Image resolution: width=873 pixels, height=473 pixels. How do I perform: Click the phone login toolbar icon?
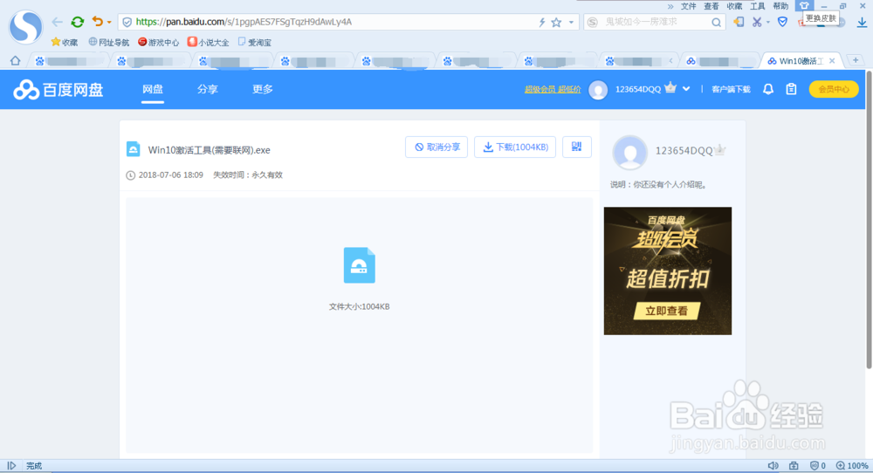[739, 23]
